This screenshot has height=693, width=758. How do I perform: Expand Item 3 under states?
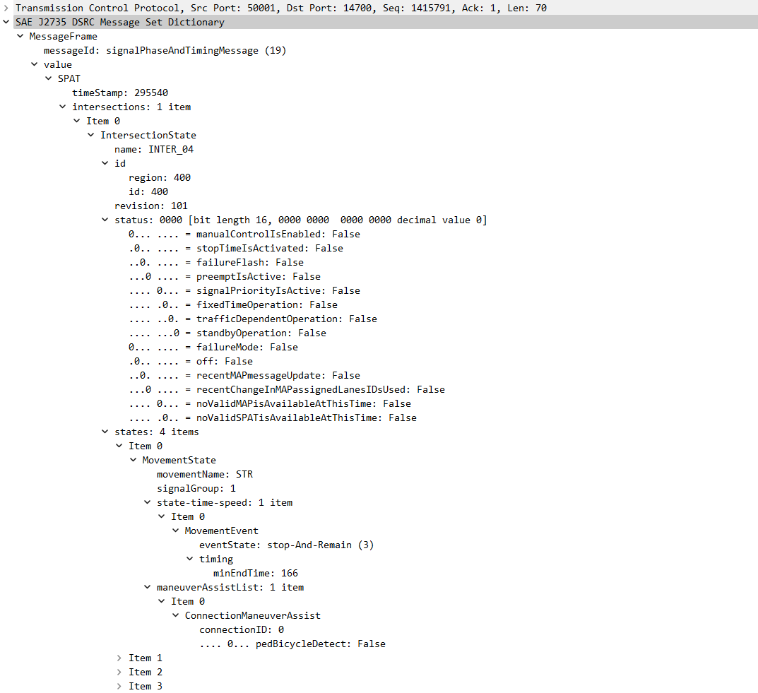click(119, 686)
